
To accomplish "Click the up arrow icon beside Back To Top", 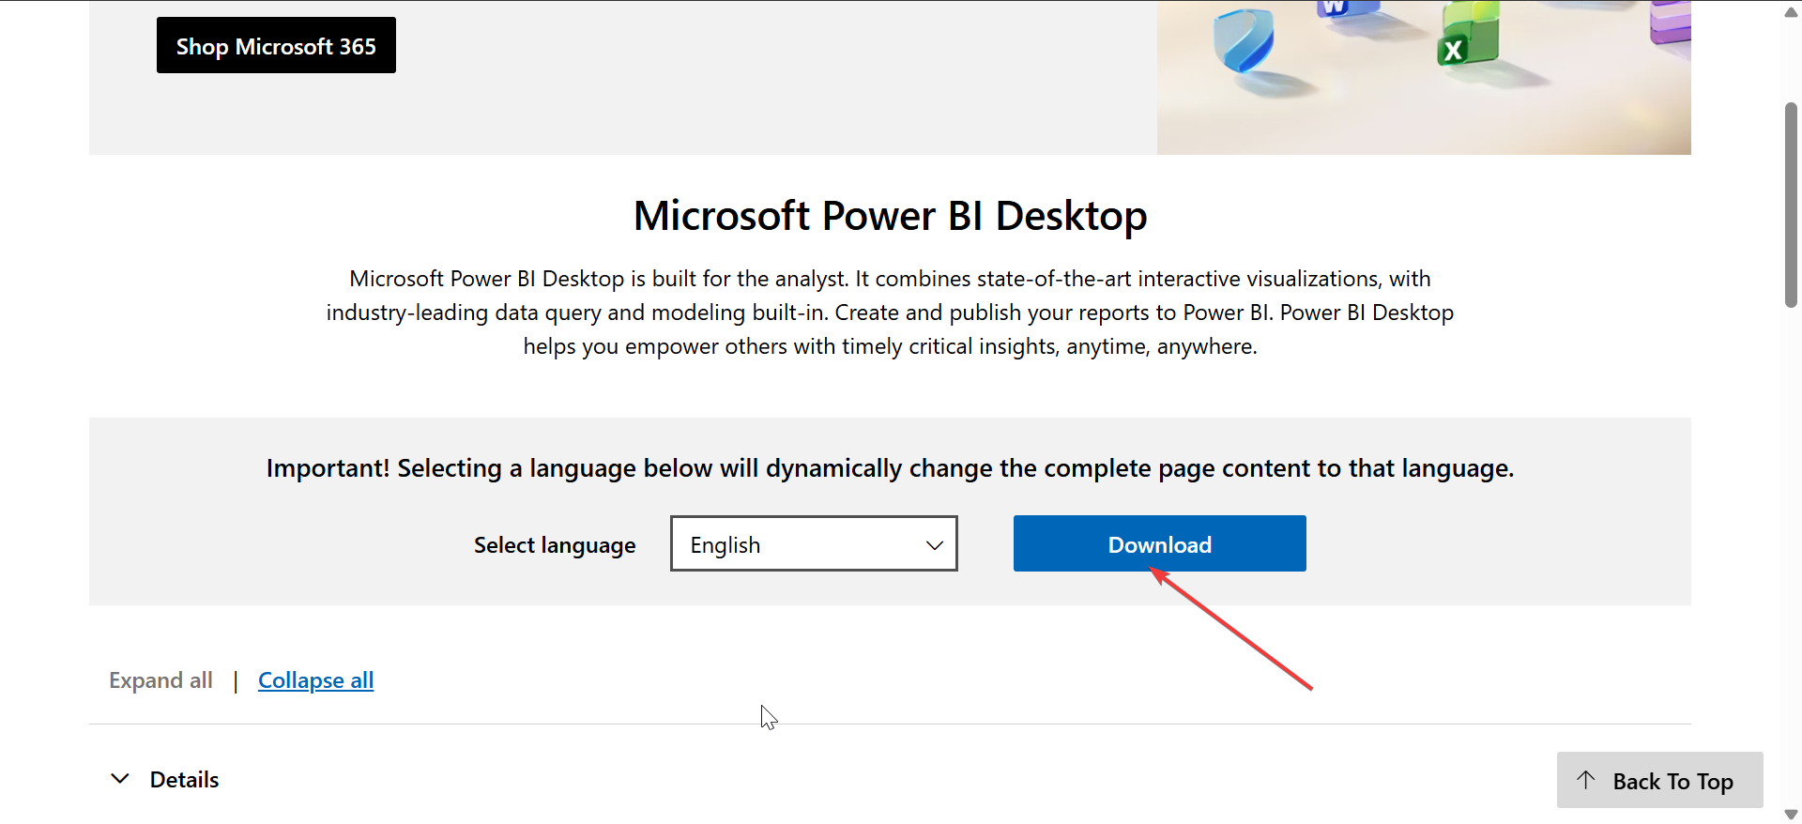I will [x=1586, y=780].
